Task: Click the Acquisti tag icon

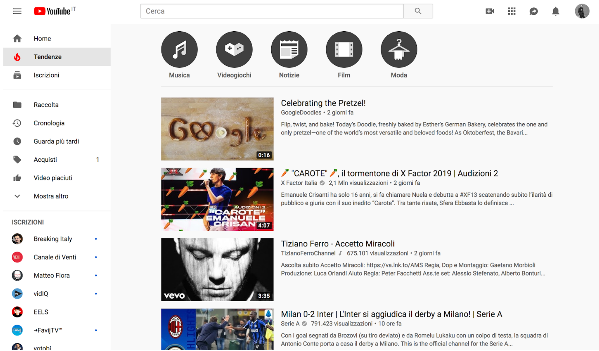Action: pos(17,160)
